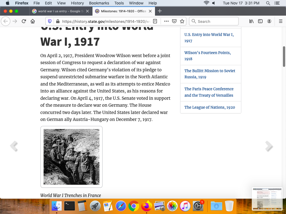Go to the Firefox home page
Image resolution: width=286 pixels, height=214 pixels.
(33, 21)
